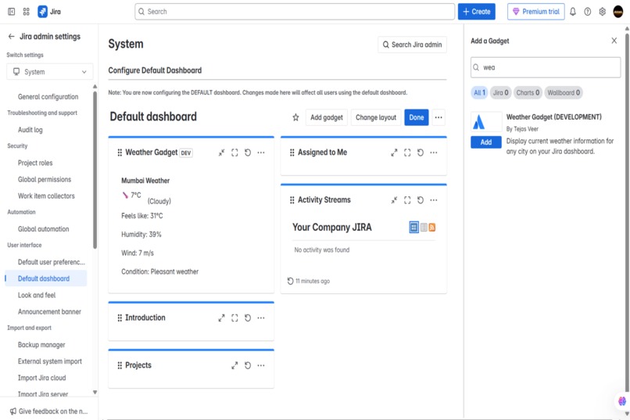The width and height of the screenshot is (630, 420).
Task: Filter gadgets by Wallboard category
Action: (x=564, y=93)
